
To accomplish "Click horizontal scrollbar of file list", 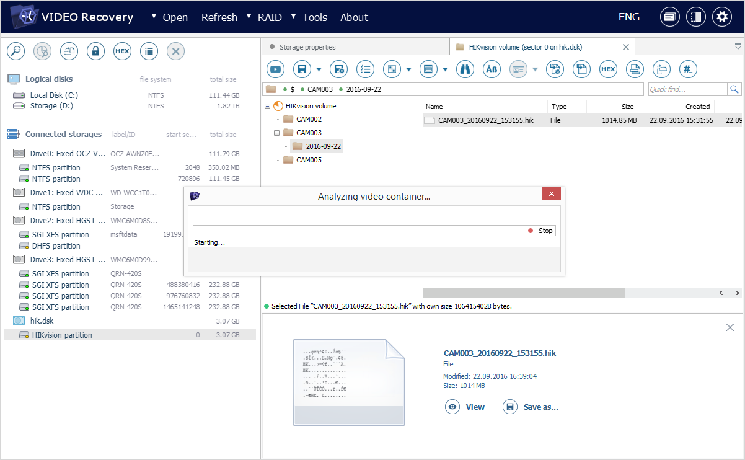I will (524, 293).
